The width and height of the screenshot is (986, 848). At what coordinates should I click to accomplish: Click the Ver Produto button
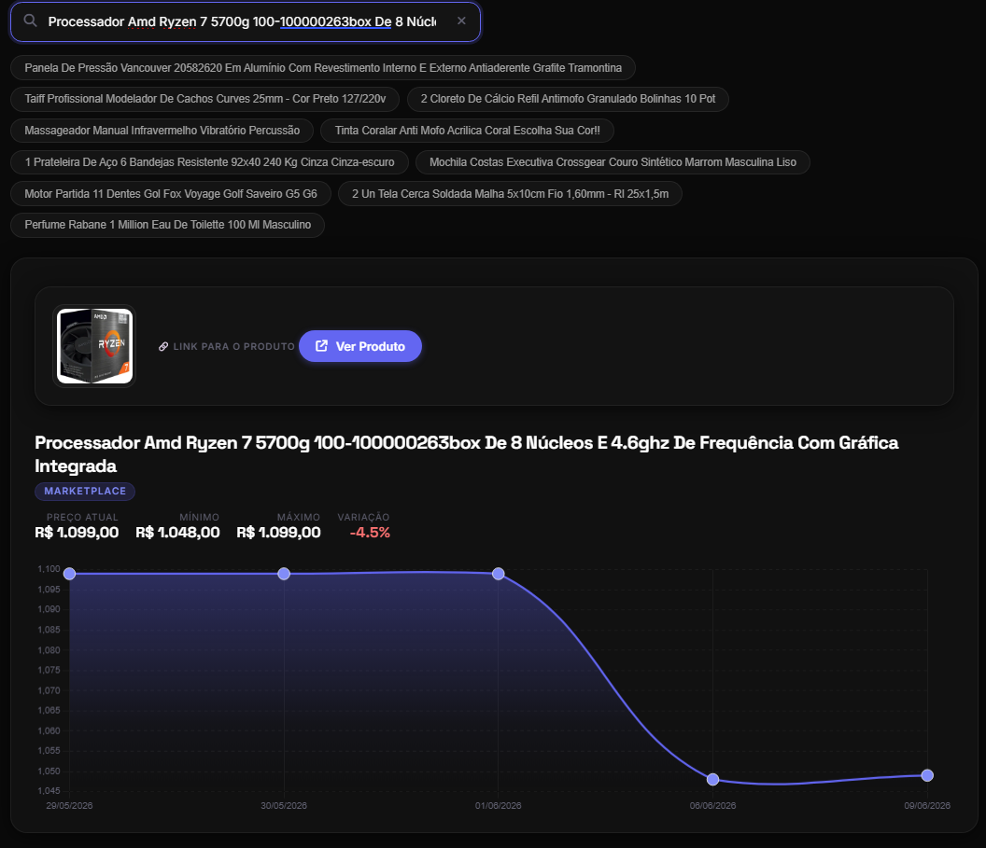(360, 346)
